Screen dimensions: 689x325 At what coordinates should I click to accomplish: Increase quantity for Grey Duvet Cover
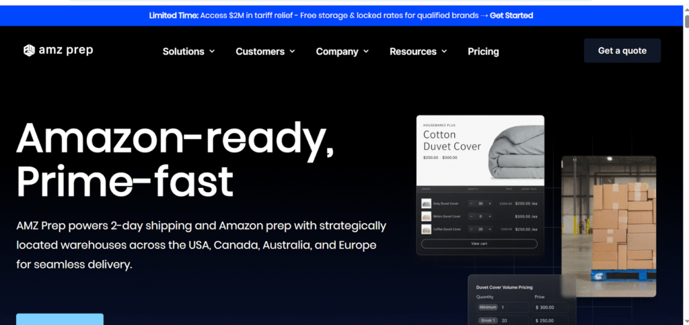(490, 203)
